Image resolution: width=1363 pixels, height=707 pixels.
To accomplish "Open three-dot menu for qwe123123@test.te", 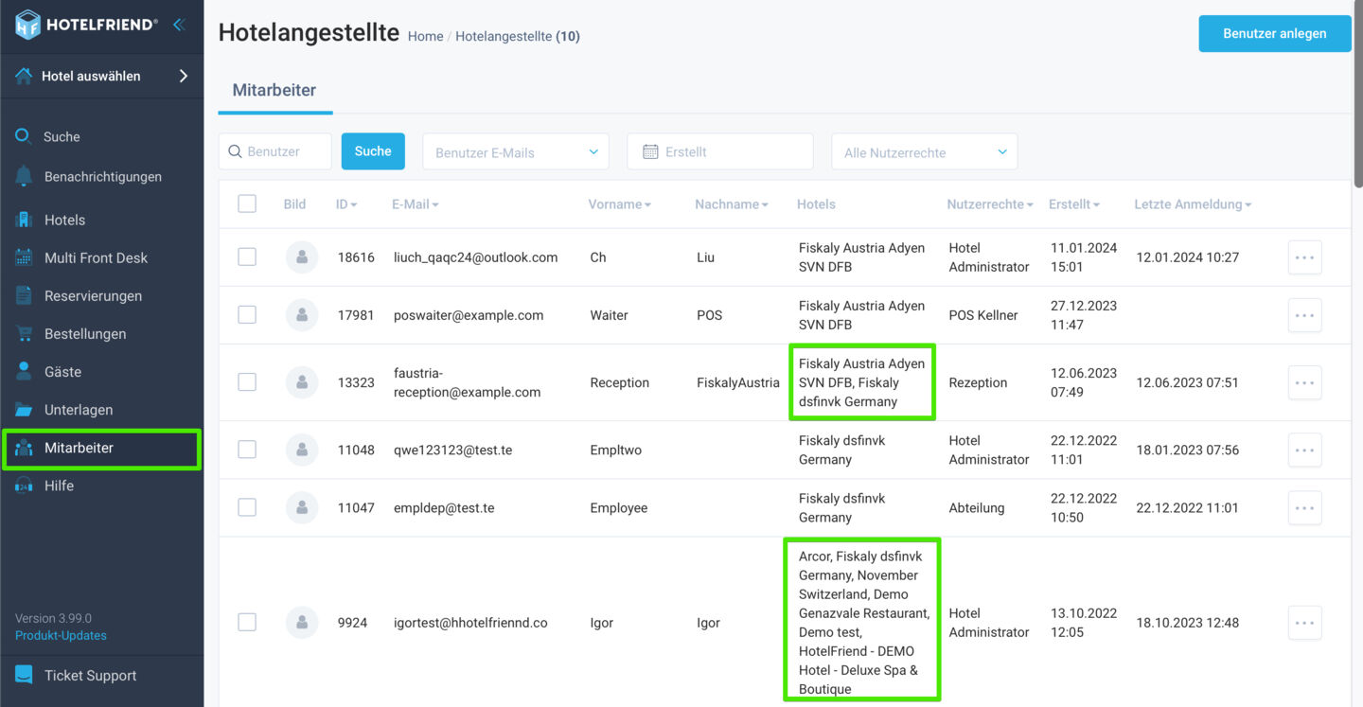I will point(1304,450).
